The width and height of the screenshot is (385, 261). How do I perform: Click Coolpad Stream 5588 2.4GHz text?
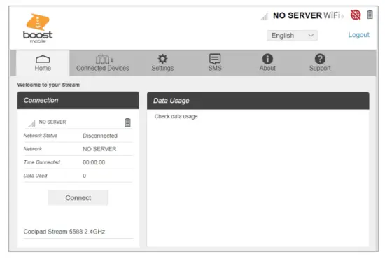click(x=64, y=232)
